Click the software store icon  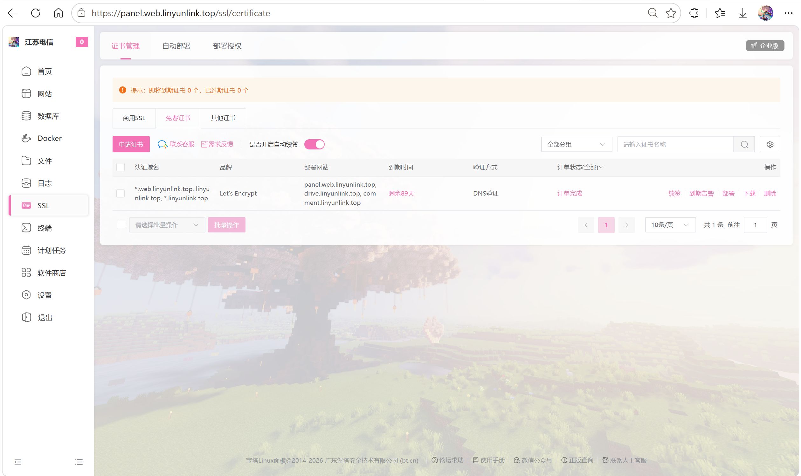click(26, 272)
